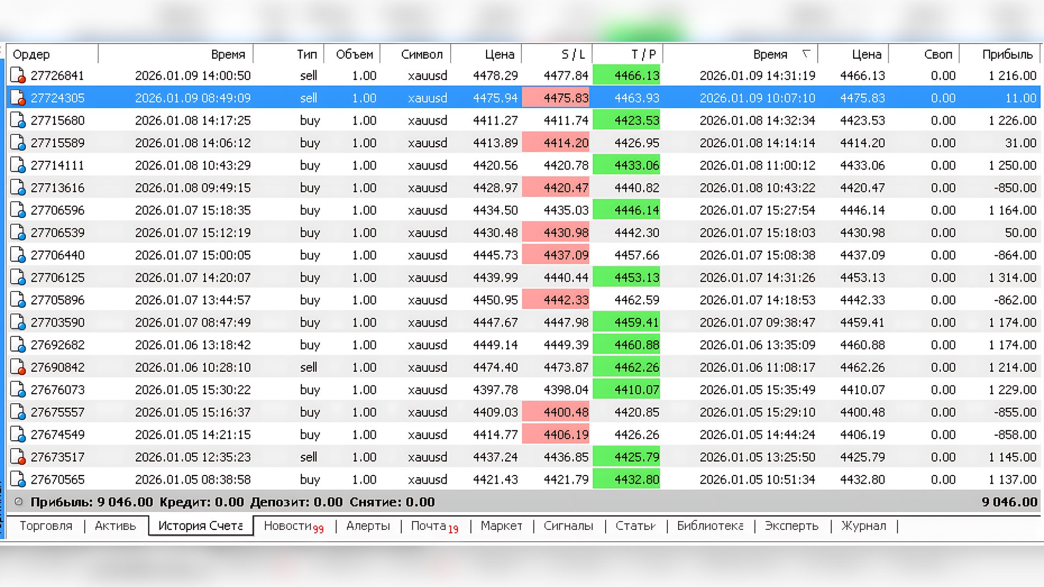Click profit value 1 226.00
This screenshot has width=1044, height=587.
coord(1012,120)
